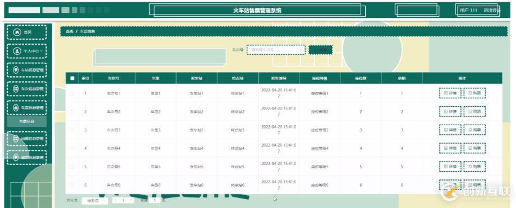Click the 退票信息管理 sidebar icon

15,158
